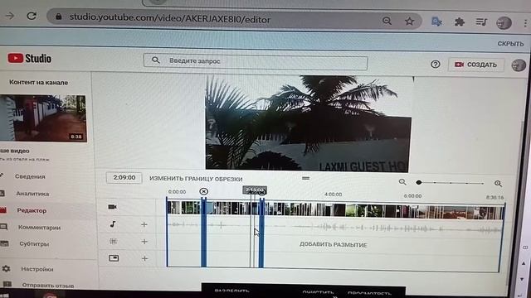Click the timeline playhead at 2:19
This screenshot has height=298, width=531.
pyautogui.click(x=255, y=190)
